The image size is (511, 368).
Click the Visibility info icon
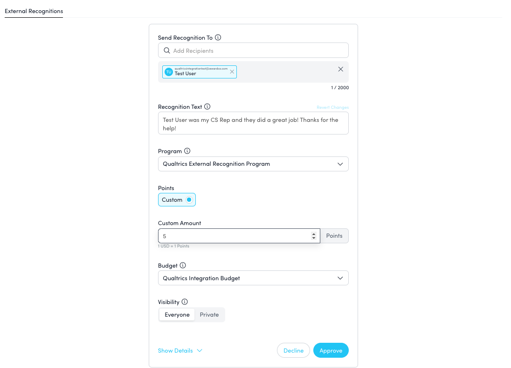185,302
